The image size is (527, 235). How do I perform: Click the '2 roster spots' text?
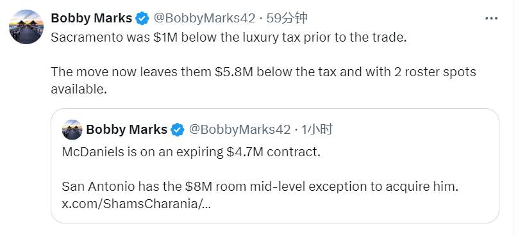click(x=435, y=72)
